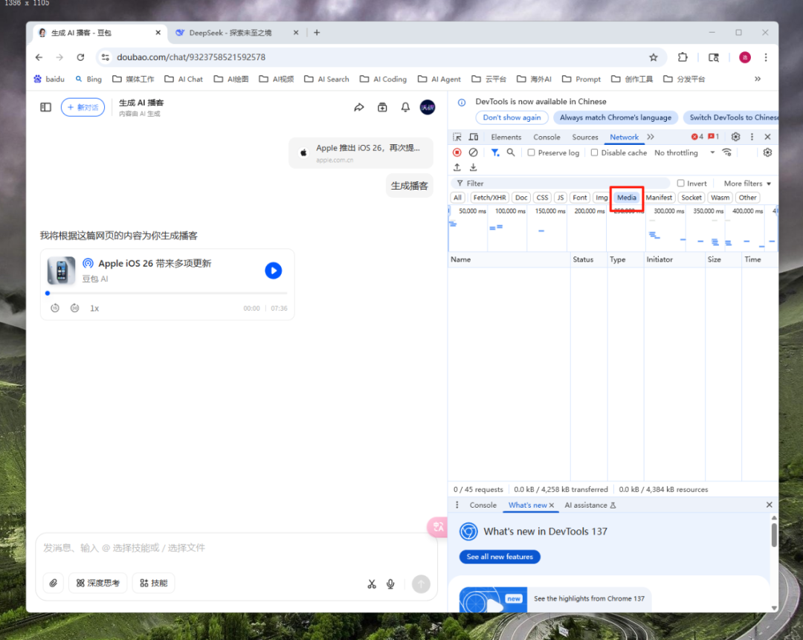This screenshot has width=803, height=640.
Task: Select the All request type filter
Action: tap(457, 198)
